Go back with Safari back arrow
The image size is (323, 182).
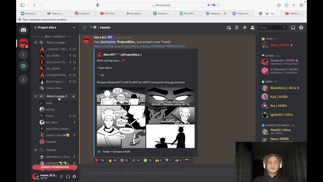click(35, 5)
